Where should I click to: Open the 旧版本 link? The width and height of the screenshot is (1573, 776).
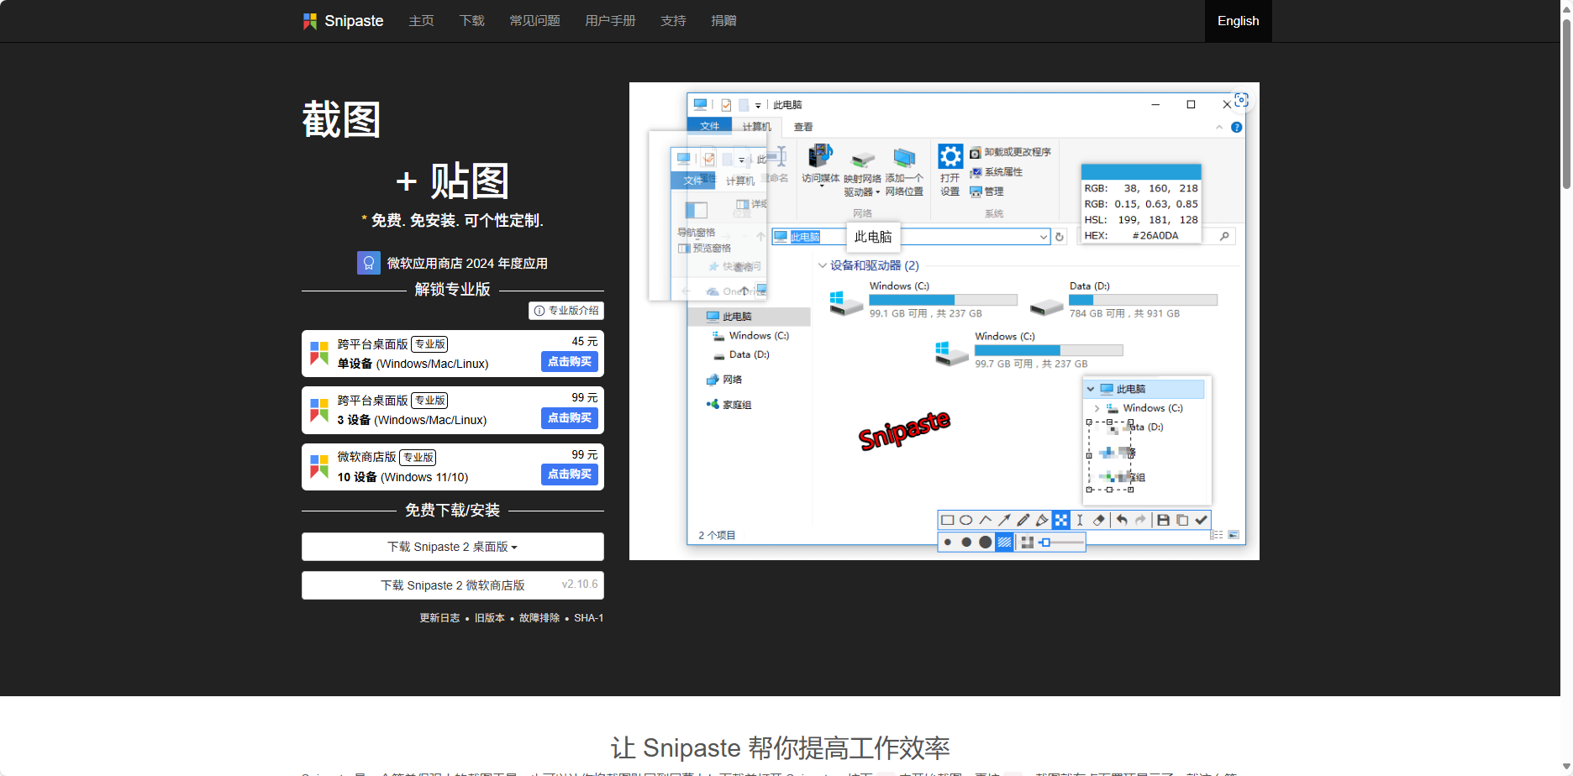490,618
